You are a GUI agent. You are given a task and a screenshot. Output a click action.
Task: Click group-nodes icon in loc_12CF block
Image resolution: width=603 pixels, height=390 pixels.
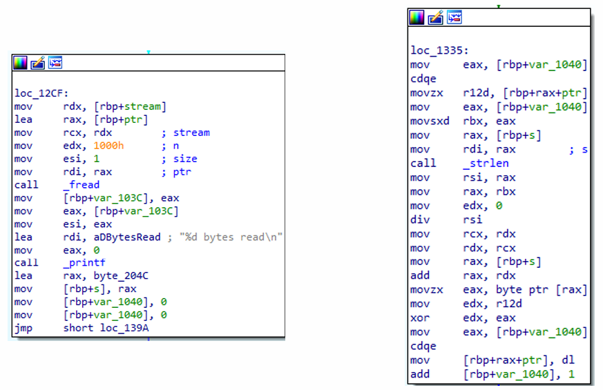pyautogui.click(x=55, y=63)
